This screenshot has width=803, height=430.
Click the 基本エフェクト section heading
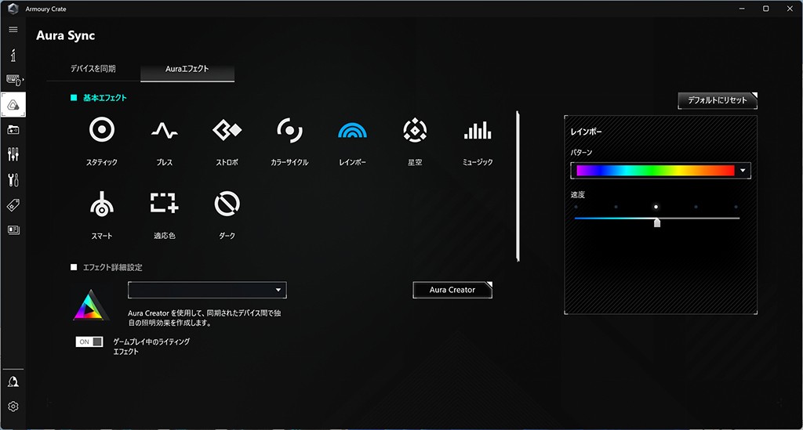pos(104,98)
